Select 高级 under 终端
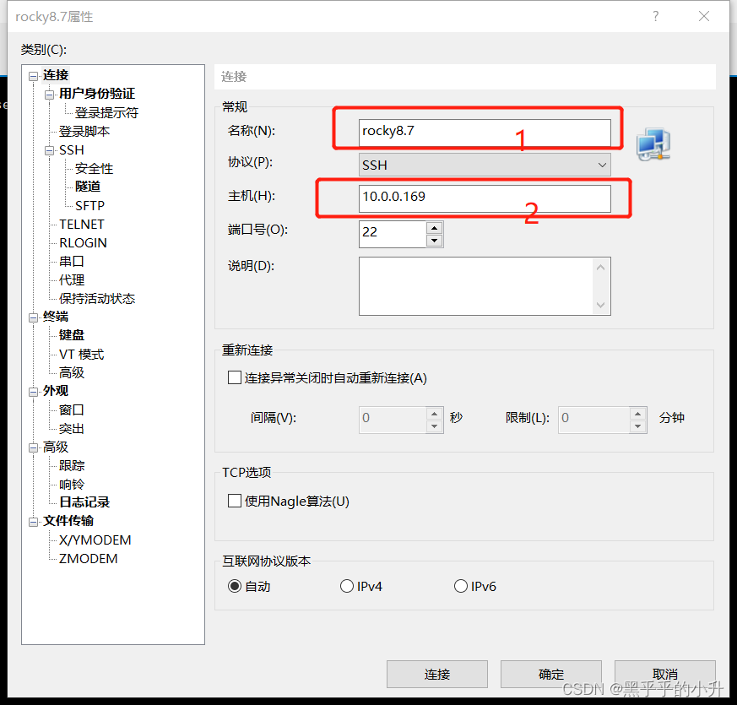Screen dimensions: 737x705 tap(72, 372)
